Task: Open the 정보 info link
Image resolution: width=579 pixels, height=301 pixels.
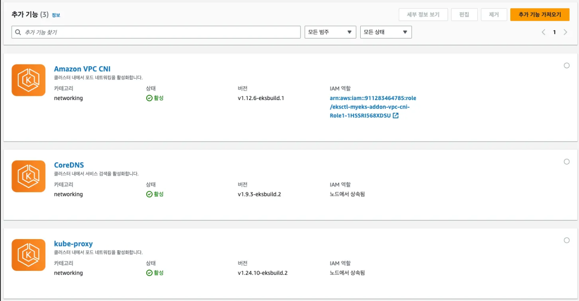Action: pos(56,15)
